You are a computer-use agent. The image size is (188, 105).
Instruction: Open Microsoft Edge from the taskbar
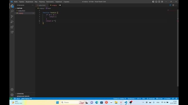click(x=97, y=102)
